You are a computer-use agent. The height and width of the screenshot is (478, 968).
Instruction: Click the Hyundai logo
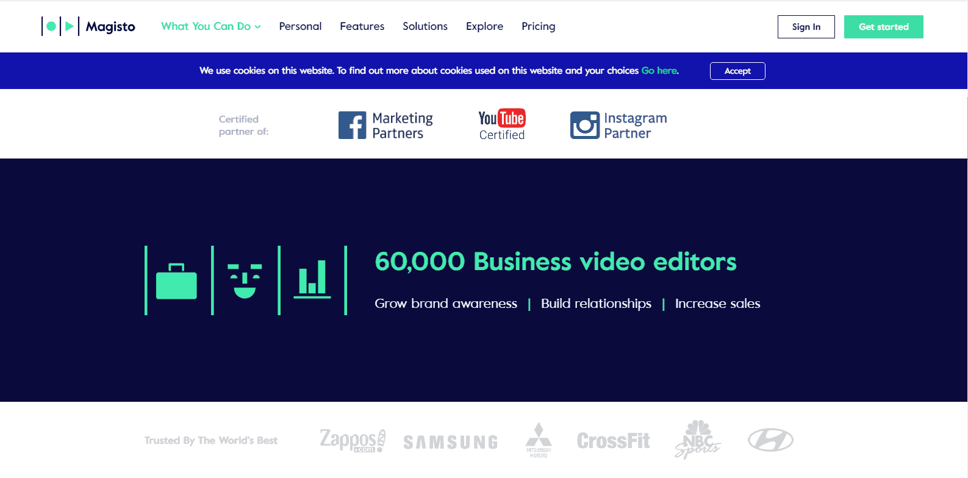tap(770, 440)
